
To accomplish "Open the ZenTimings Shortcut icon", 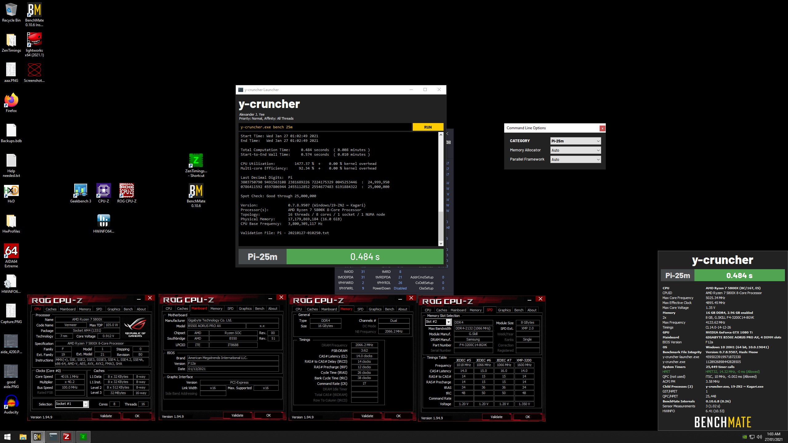I will tap(196, 166).
